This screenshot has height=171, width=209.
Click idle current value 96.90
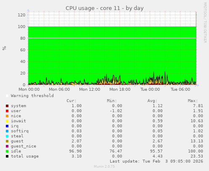(x=75, y=151)
